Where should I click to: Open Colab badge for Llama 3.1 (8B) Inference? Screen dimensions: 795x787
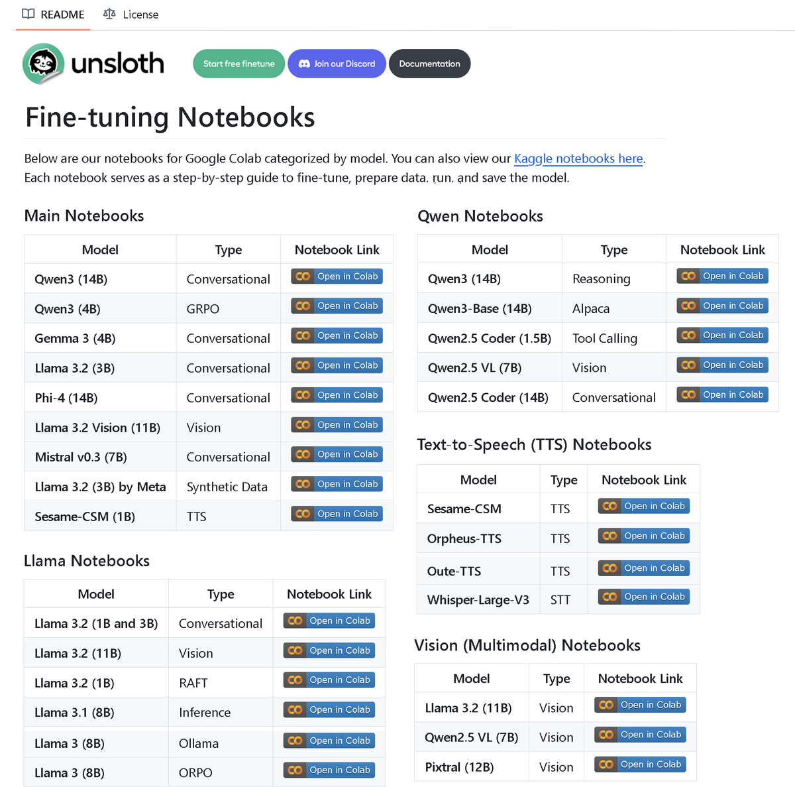(x=329, y=709)
